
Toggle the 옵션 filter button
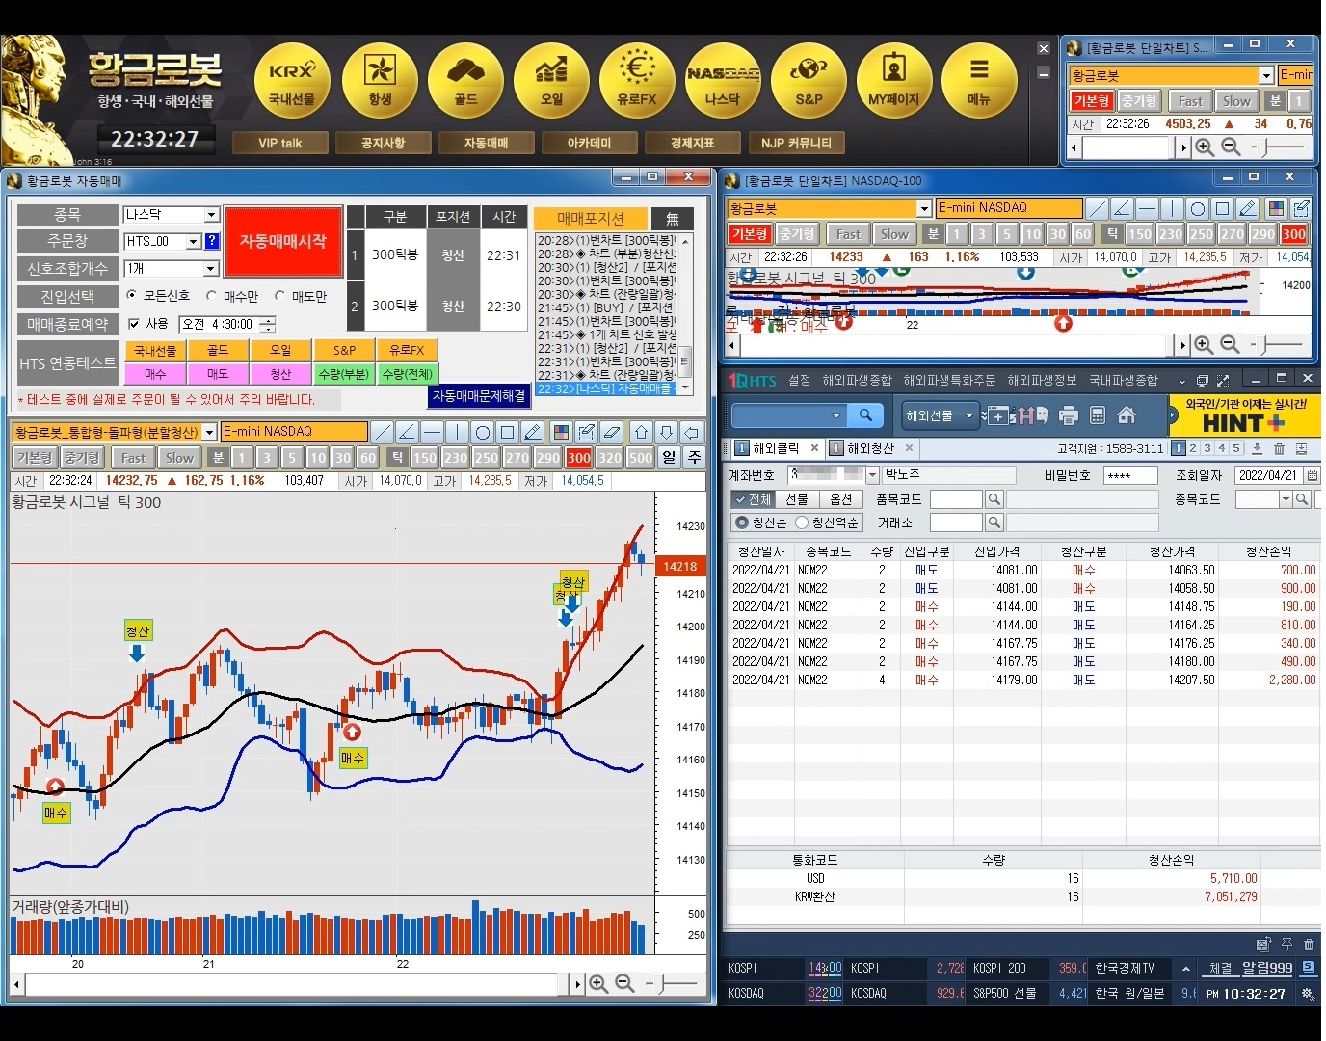pyautogui.click(x=841, y=499)
